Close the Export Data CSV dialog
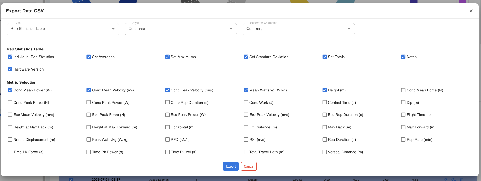The height and width of the screenshot is (181, 481). (471, 11)
